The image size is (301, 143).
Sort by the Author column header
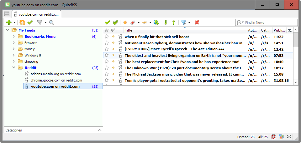coord(253,30)
